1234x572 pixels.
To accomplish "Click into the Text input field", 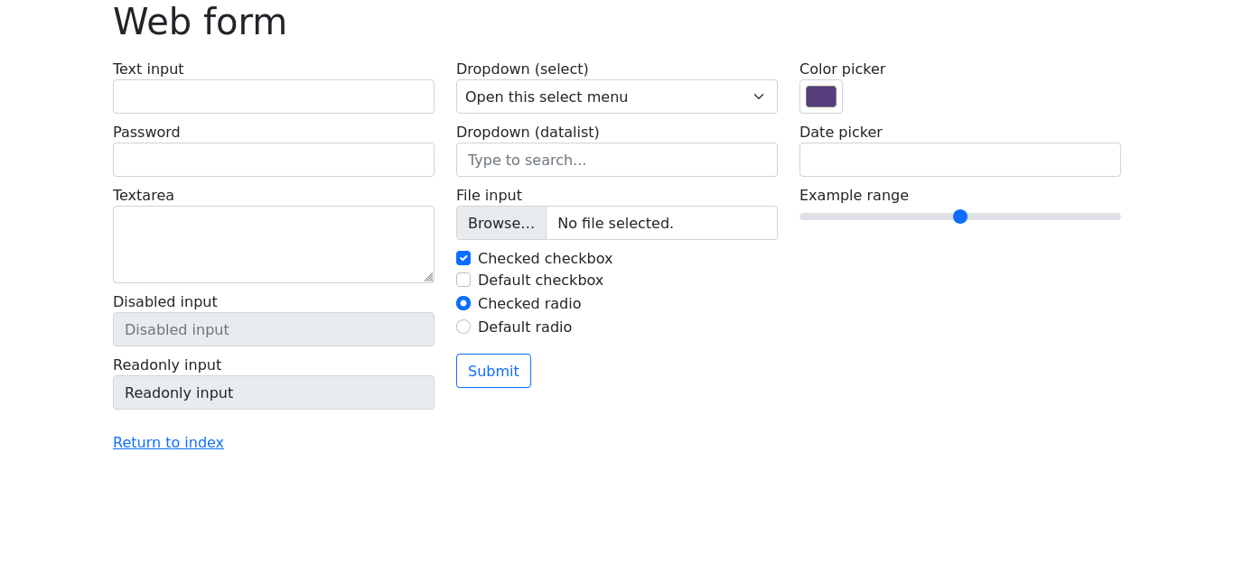I will [273, 97].
